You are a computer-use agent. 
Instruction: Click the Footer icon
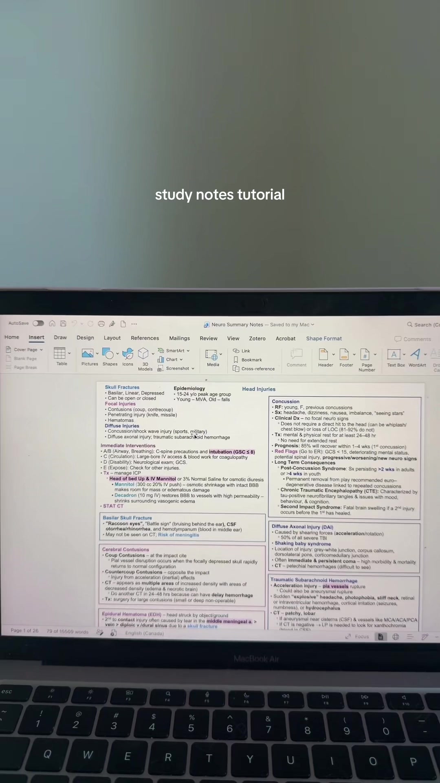(x=344, y=354)
